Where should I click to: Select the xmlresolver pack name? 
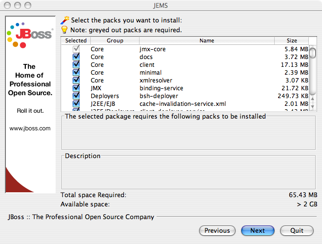pyautogui.click(x=156, y=81)
